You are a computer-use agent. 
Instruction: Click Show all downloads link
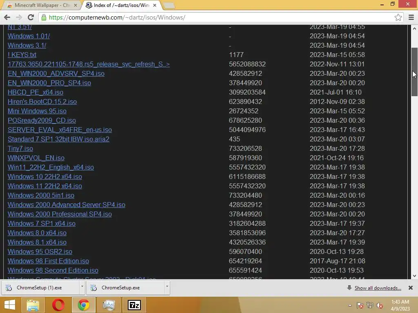pos(378,288)
